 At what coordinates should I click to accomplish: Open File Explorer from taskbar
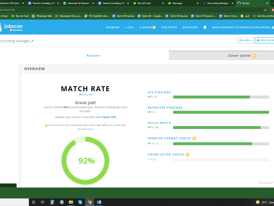[x=71, y=202]
